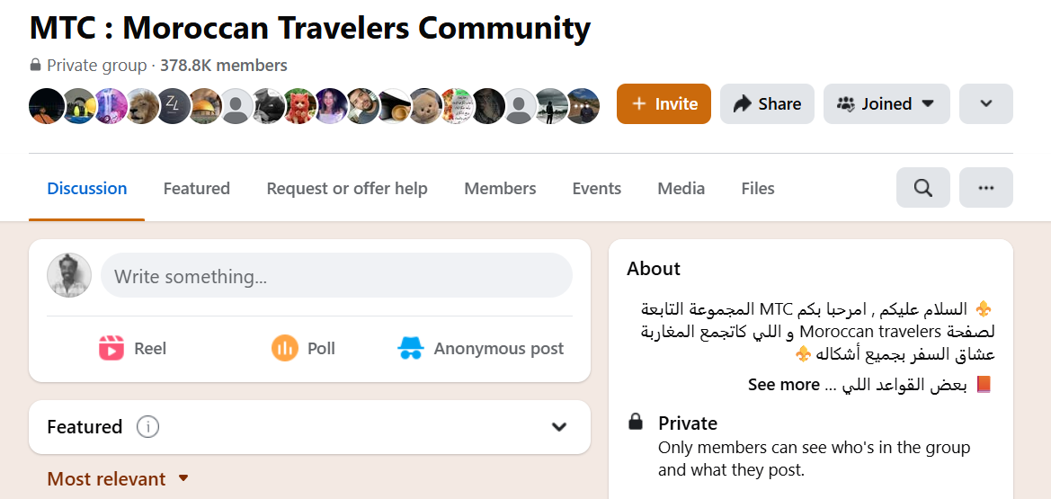Click your profile picture in composer

pos(69,275)
